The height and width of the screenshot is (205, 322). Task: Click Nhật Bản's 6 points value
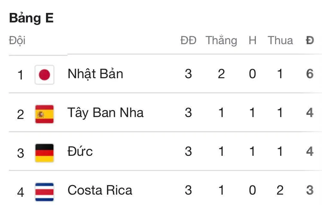pyautogui.click(x=310, y=74)
